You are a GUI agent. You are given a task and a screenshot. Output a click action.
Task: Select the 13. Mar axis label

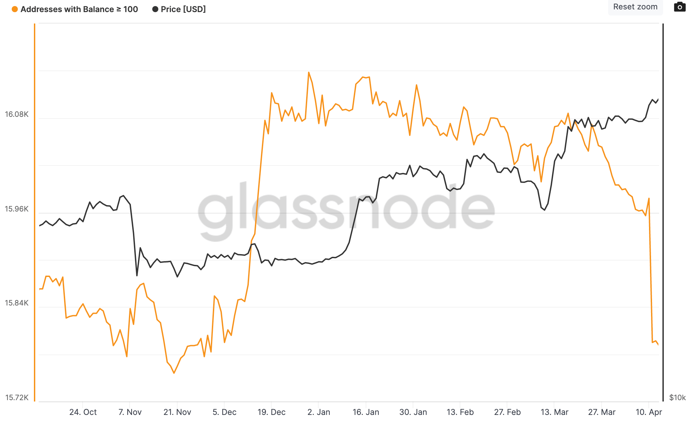click(x=554, y=412)
